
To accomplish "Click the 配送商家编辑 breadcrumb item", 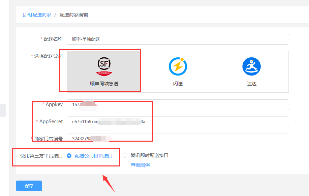I will pyautogui.click(x=74, y=15).
